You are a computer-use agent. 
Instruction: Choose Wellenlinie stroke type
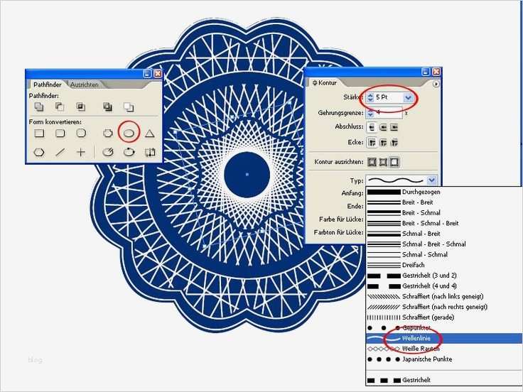pos(443,338)
